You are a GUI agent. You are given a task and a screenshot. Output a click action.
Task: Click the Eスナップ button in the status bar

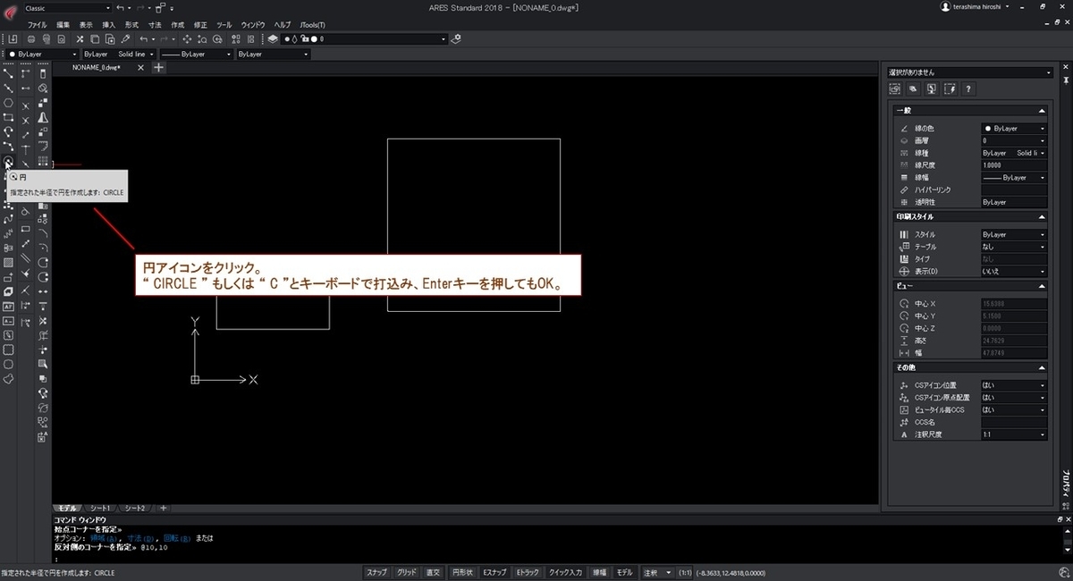pos(494,572)
